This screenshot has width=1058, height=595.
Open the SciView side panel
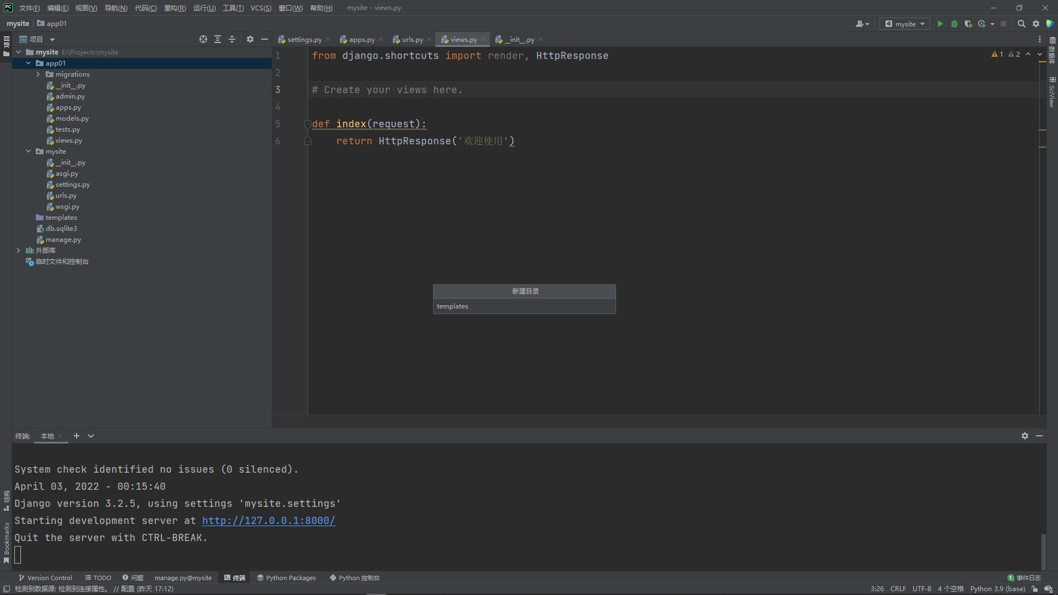1052,92
